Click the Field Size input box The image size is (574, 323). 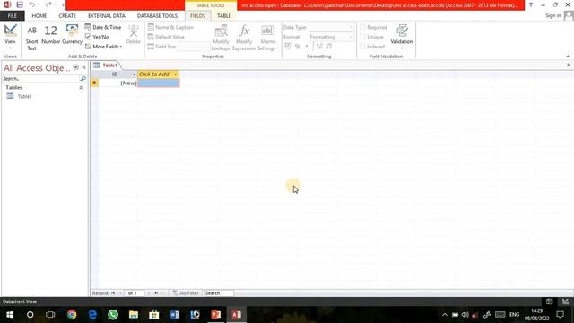click(194, 47)
